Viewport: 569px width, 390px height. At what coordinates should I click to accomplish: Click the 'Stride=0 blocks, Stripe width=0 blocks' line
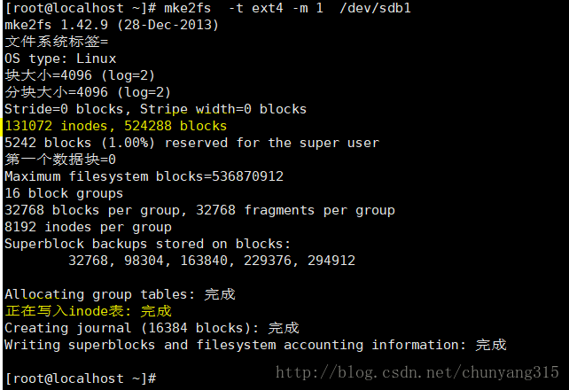[156, 109]
